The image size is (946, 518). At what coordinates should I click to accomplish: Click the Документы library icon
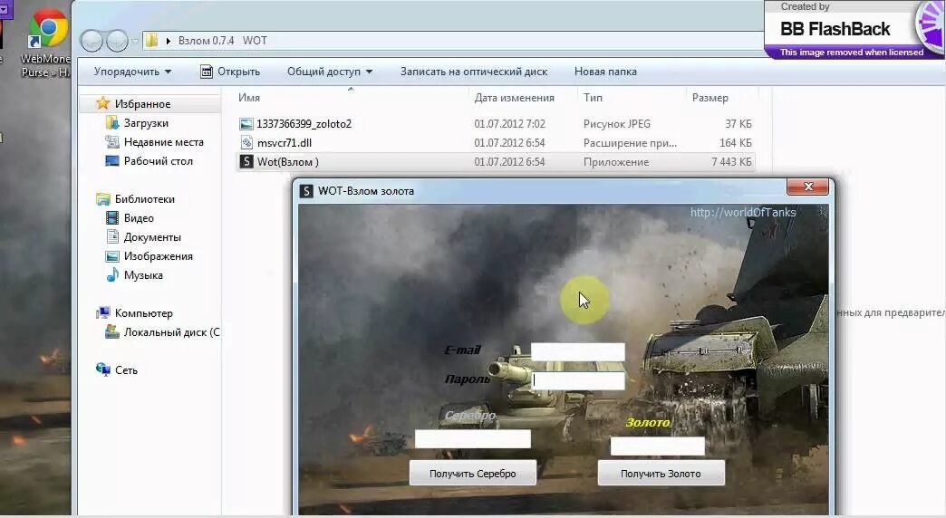pyautogui.click(x=112, y=237)
